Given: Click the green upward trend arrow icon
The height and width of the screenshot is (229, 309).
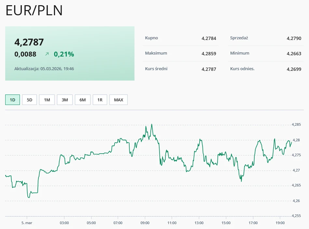Looking at the screenshot, I should click(x=47, y=54).
